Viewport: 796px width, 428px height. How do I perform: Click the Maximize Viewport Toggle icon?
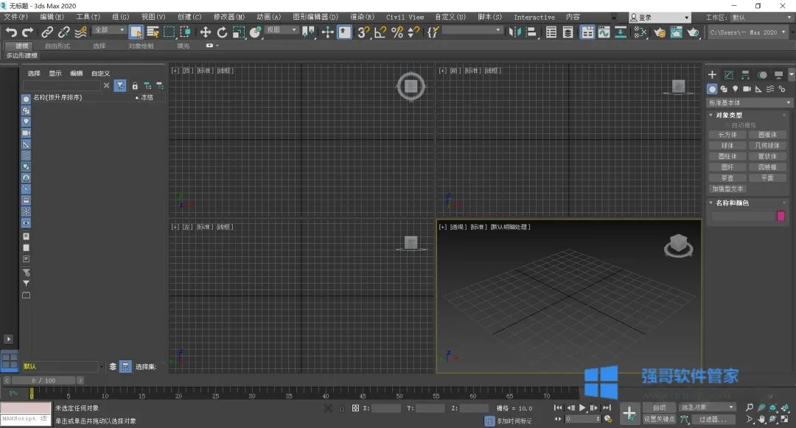pos(785,419)
